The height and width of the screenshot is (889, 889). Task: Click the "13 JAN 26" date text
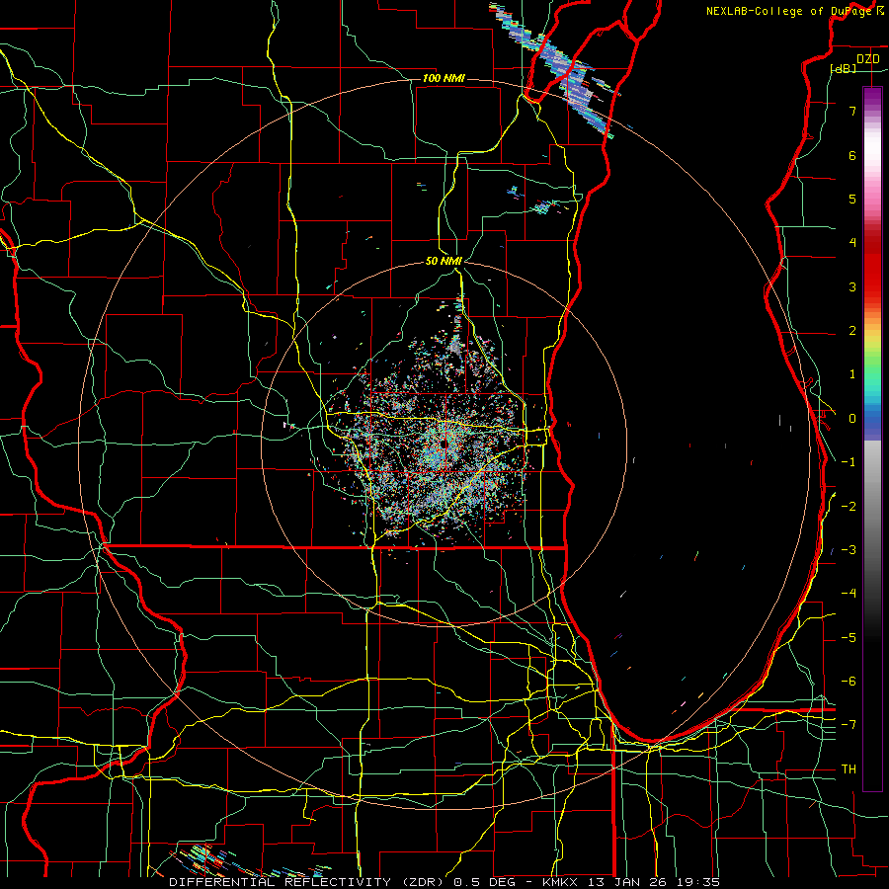click(x=627, y=882)
